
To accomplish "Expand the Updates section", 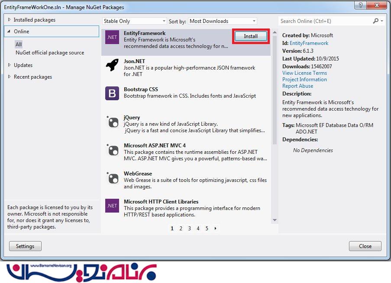I will pyautogui.click(x=23, y=65).
